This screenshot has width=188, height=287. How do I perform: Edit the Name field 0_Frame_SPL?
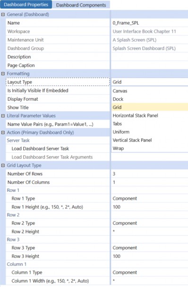point(149,23)
